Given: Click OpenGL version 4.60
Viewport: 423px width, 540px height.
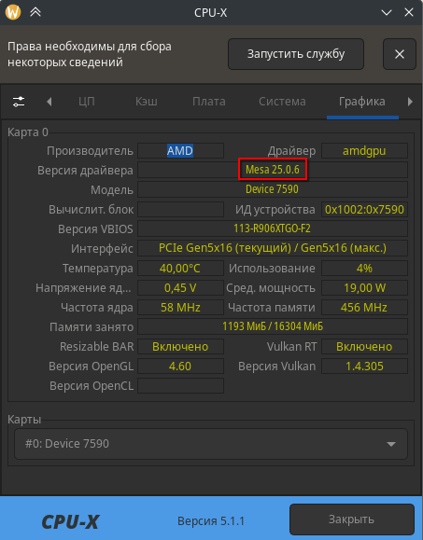Looking at the screenshot, I should pos(180,367).
